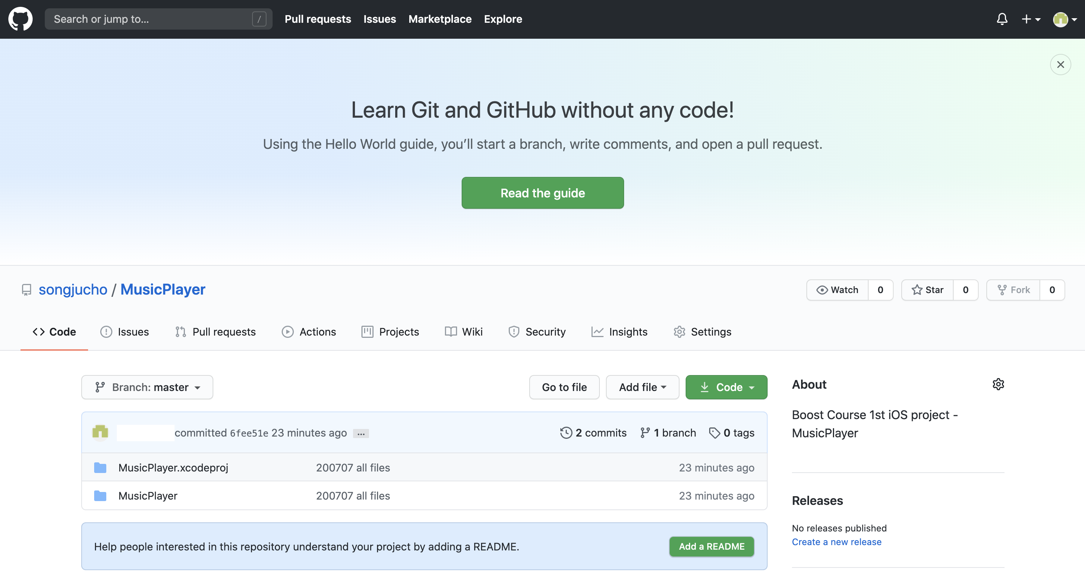The width and height of the screenshot is (1085, 577).
Task: View the 1 branch list
Action: tap(668, 432)
